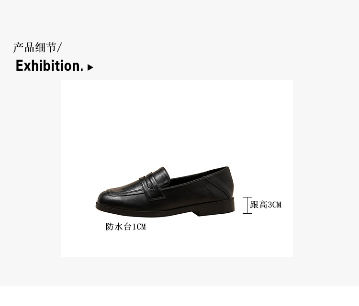Open the black loafer product image

coord(165,192)
